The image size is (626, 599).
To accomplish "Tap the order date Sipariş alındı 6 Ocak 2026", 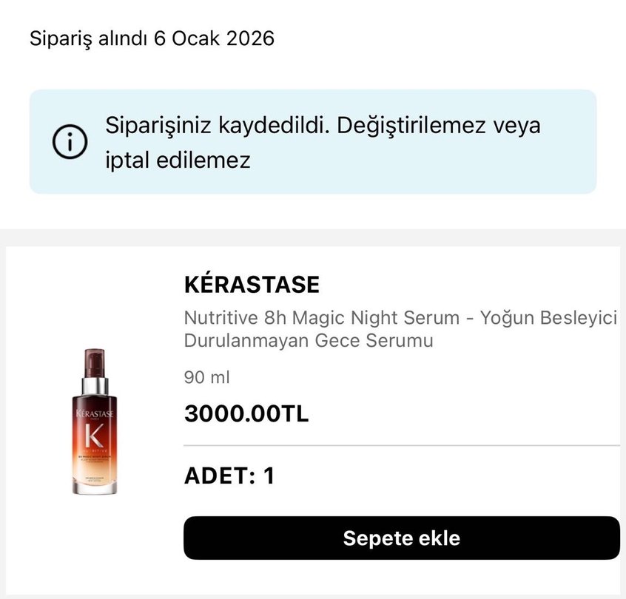I will click(152, 38).
